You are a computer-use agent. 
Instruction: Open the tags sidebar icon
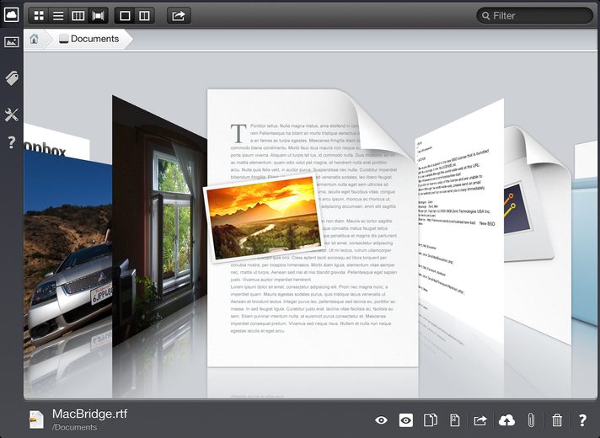(x=12, y=78)
